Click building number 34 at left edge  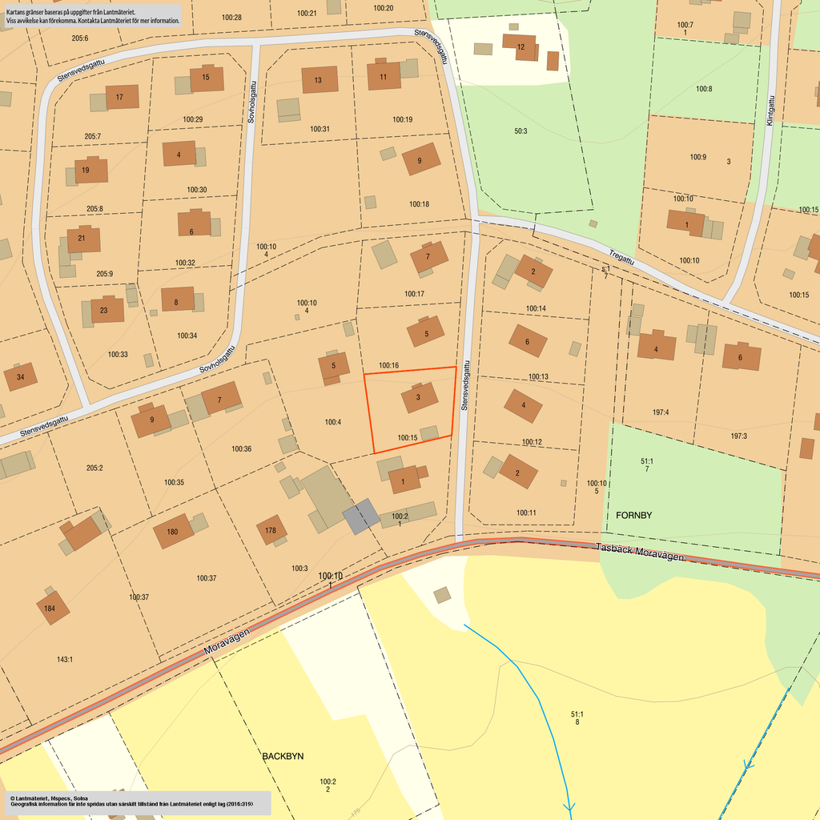20,376
